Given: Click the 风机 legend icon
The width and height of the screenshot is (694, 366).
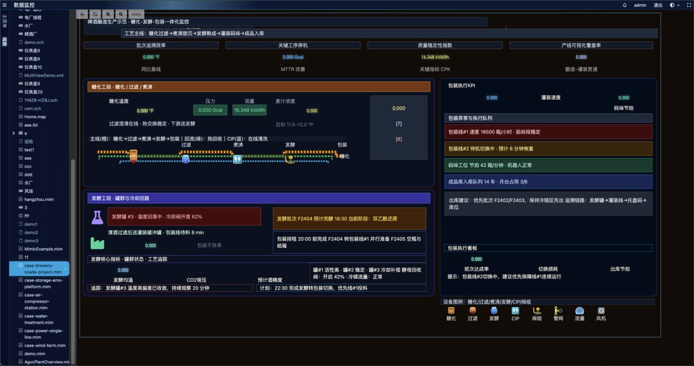Looking at the screenshot, I should 601,311.
